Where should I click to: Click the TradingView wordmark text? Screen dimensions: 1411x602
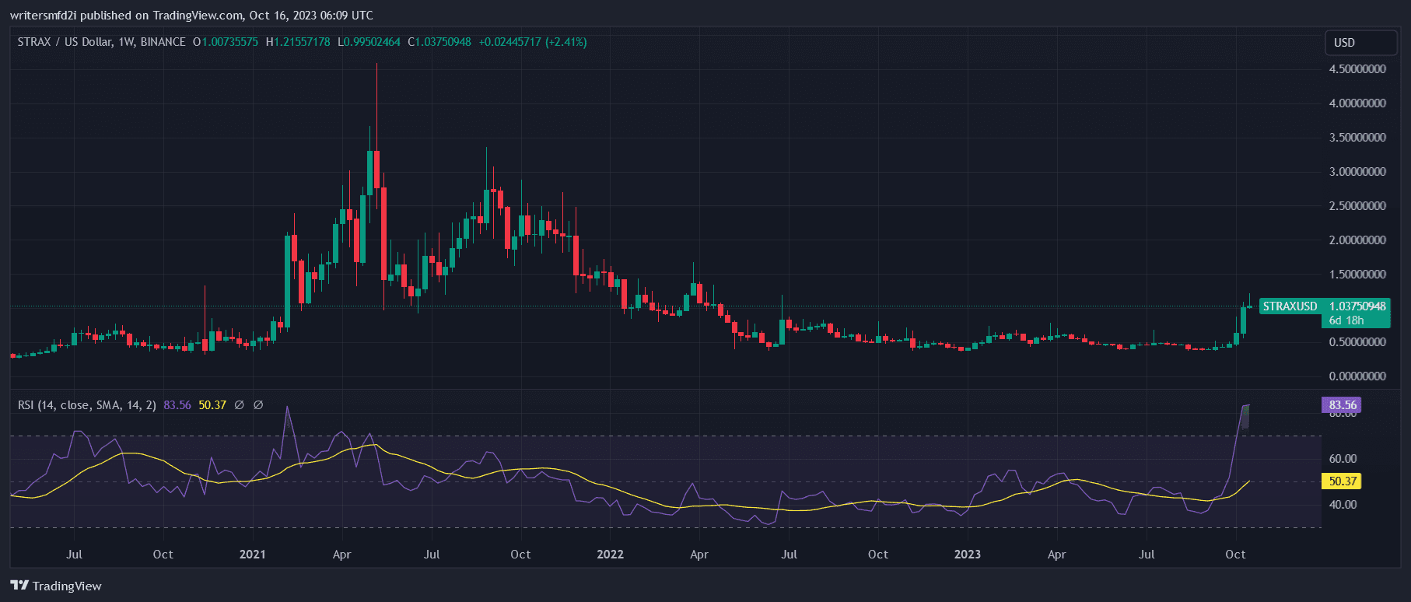click(x=67, y=586)
